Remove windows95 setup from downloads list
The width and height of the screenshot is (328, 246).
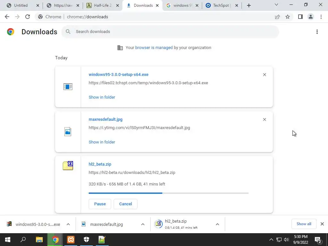point(264,75)
